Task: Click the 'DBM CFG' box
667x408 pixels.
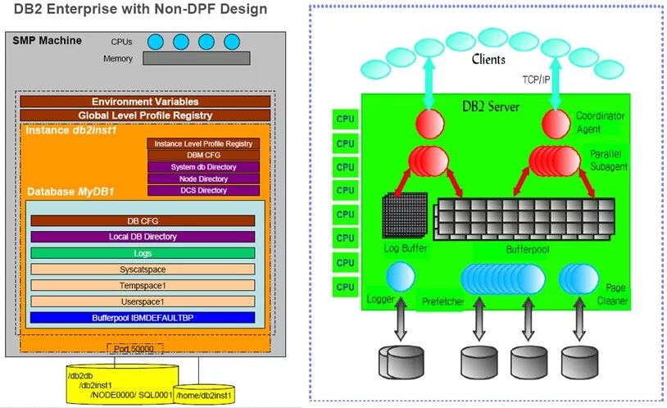Action: (203, 156)
